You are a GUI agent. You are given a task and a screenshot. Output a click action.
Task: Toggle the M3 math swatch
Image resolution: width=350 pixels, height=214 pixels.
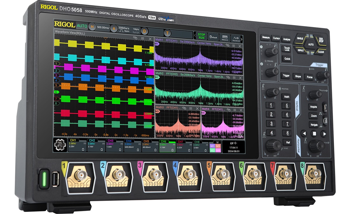coord(218,146)
